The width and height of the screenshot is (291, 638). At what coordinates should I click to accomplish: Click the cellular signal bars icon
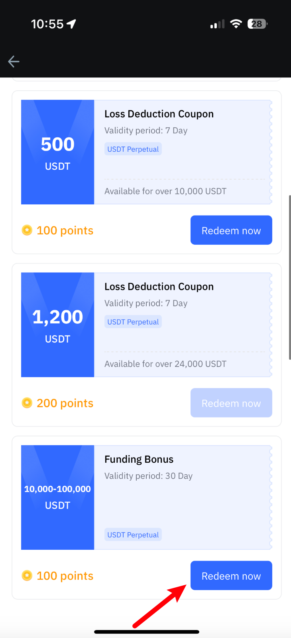point(217,25)
